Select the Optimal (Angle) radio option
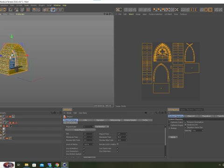 169,125
